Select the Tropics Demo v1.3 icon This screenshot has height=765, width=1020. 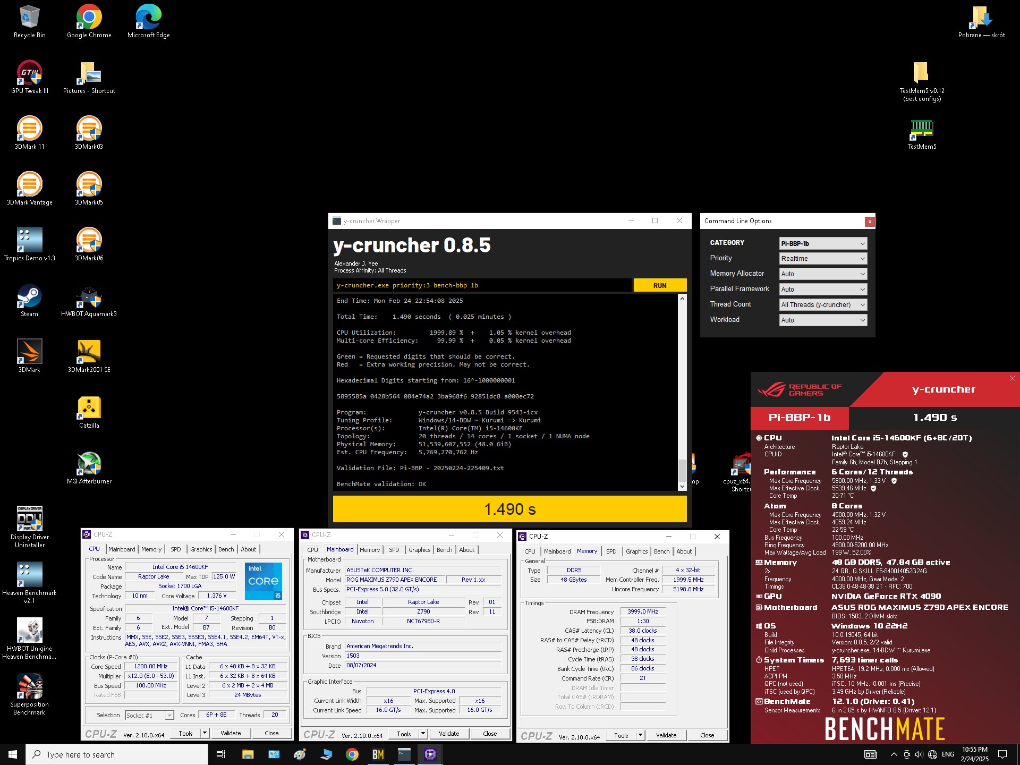click(30, 245)
